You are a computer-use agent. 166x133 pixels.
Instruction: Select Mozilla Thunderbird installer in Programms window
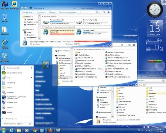pos(117,69)
